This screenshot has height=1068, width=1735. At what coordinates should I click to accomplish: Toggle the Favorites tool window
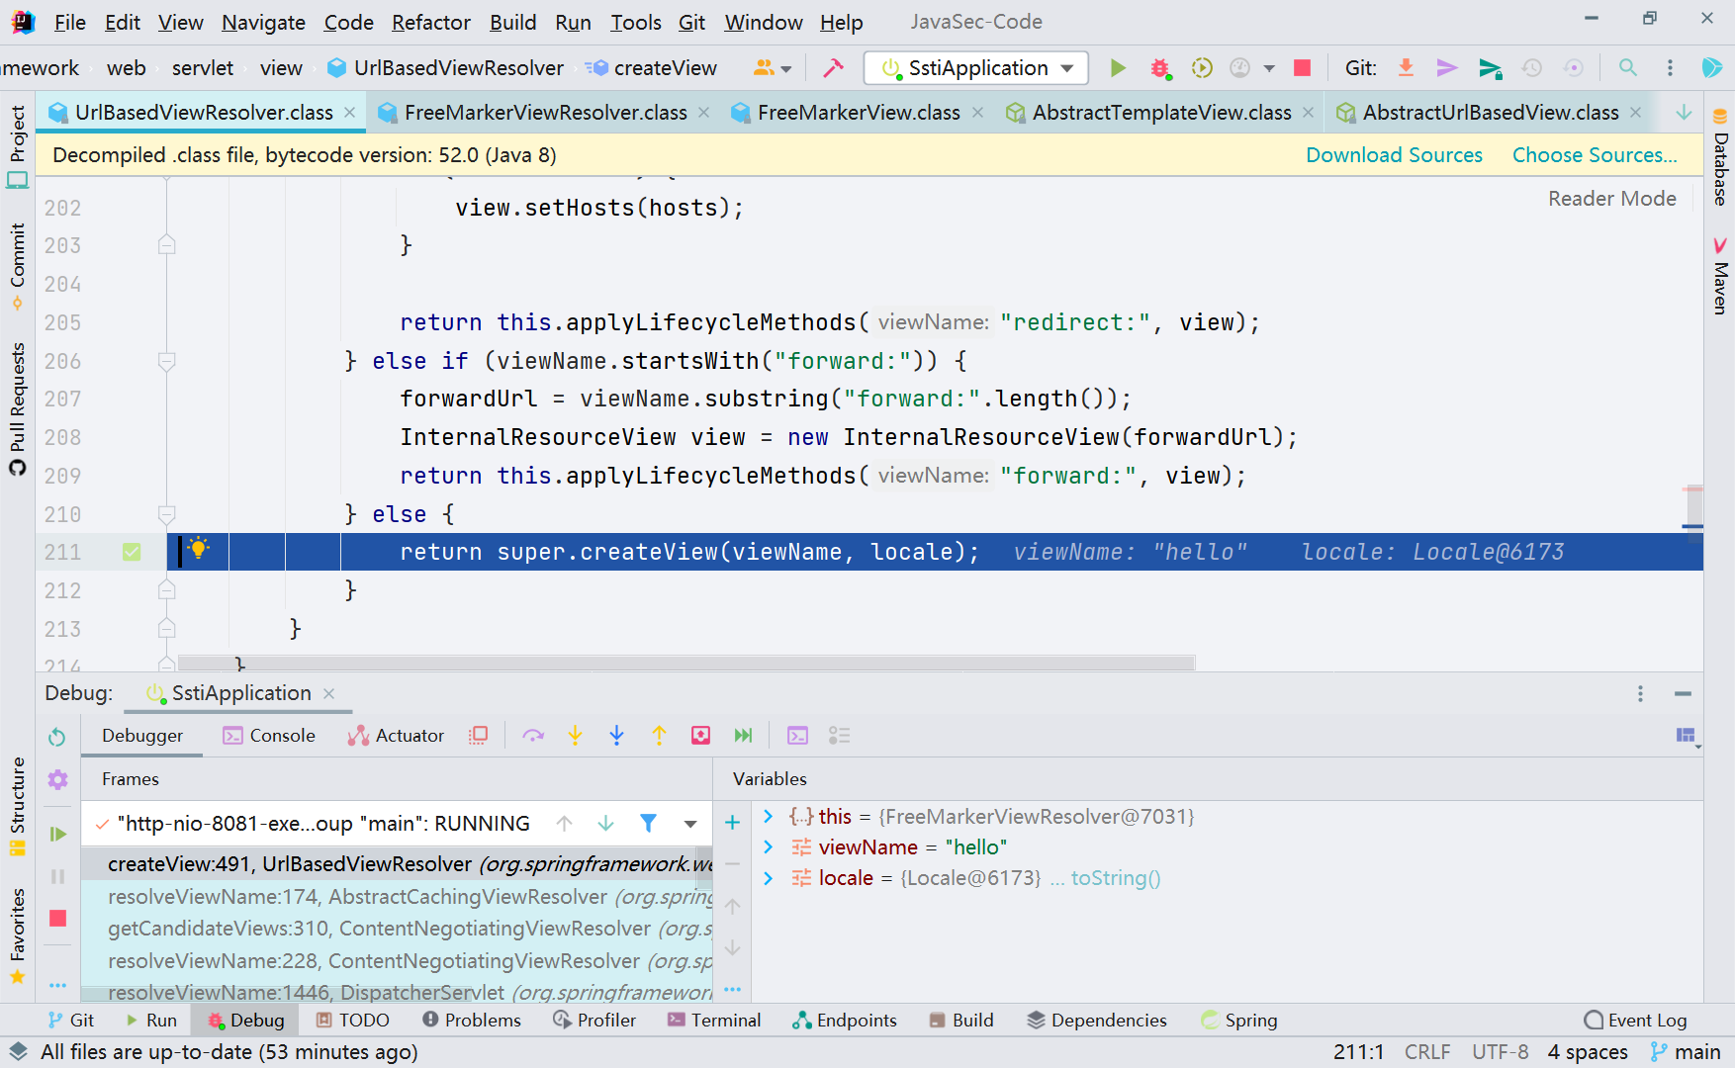[x=17, y=935]
